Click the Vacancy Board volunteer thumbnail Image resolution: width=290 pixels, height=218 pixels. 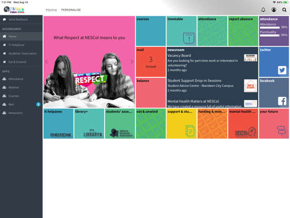pos(251,58)
